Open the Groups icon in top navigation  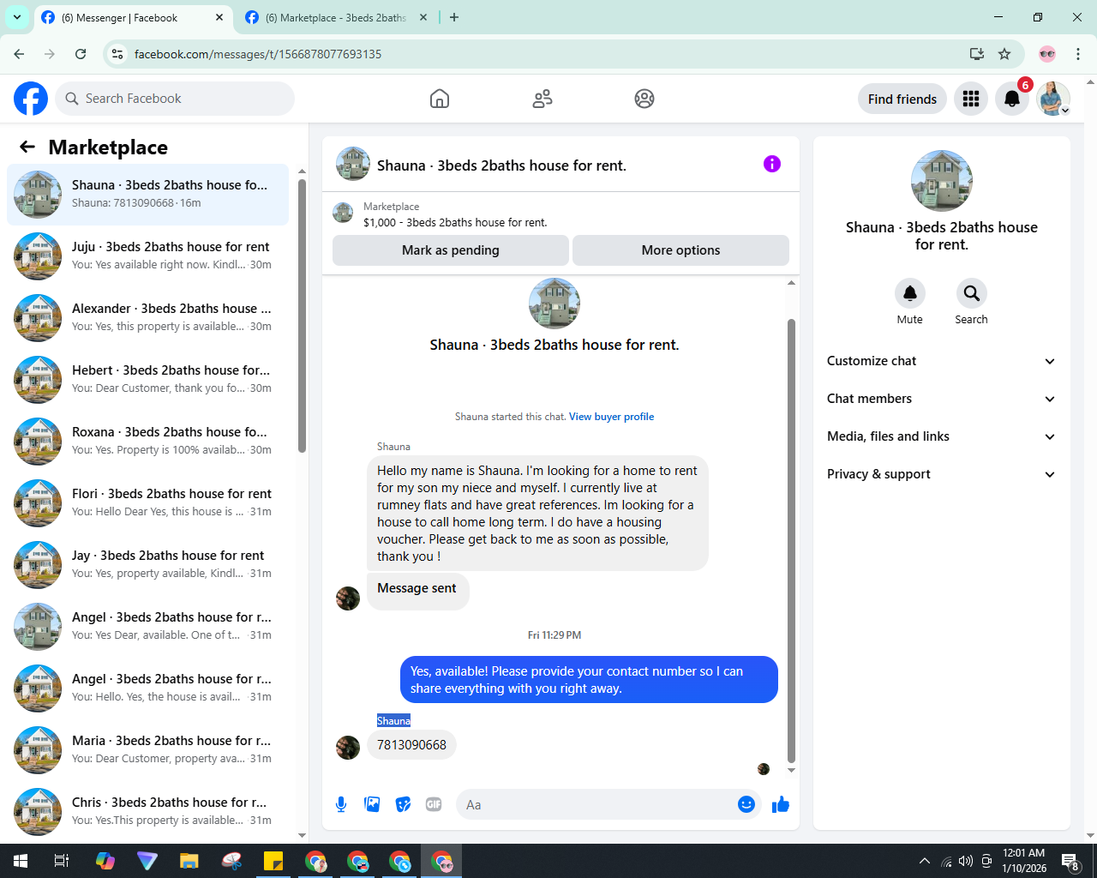(644, 99)
